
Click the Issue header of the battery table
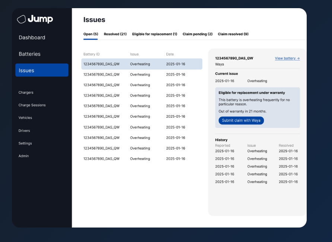[x=134, y=54]
